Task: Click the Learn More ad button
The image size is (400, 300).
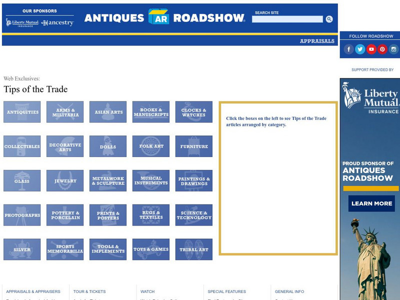Action: 371,203
